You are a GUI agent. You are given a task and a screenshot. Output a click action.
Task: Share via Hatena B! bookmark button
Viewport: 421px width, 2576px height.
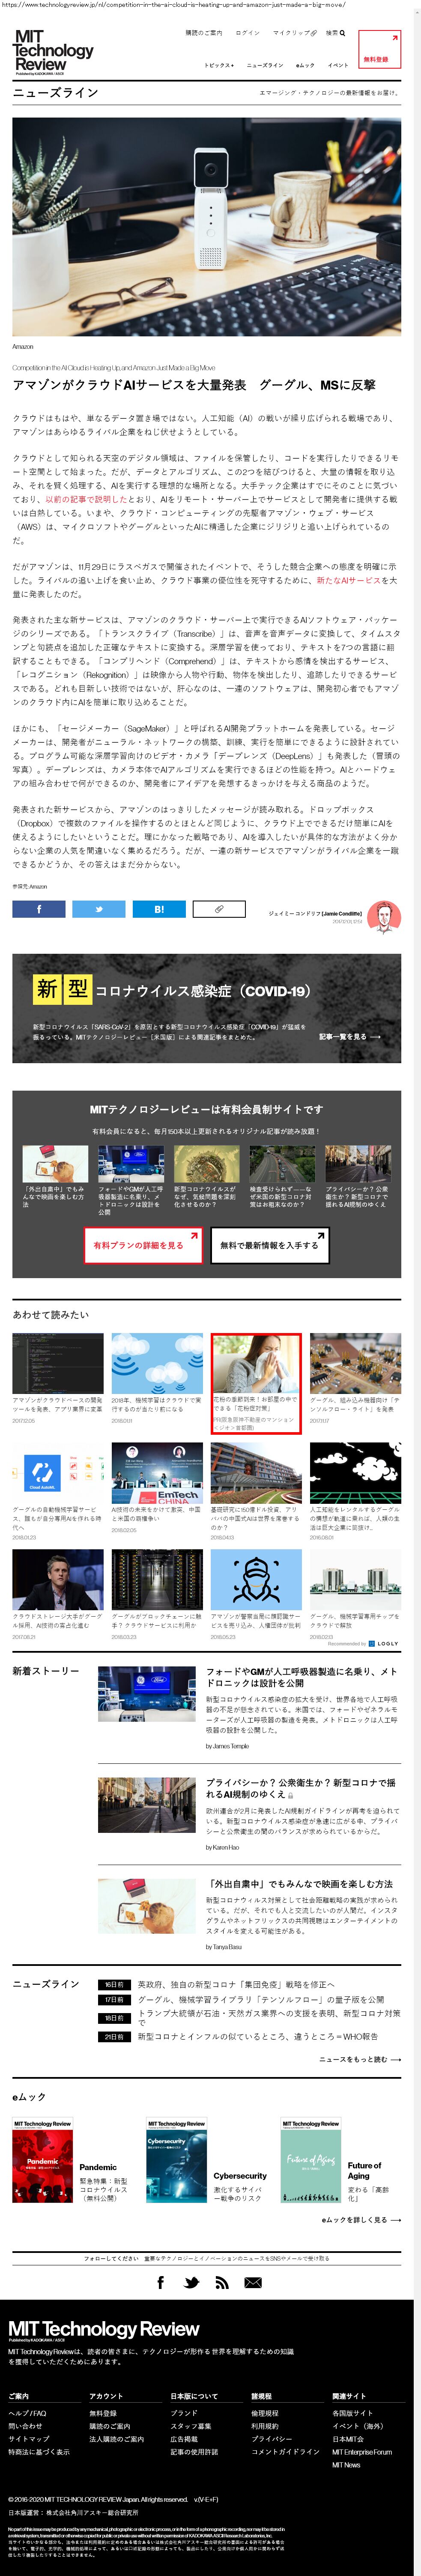[158, 909]
